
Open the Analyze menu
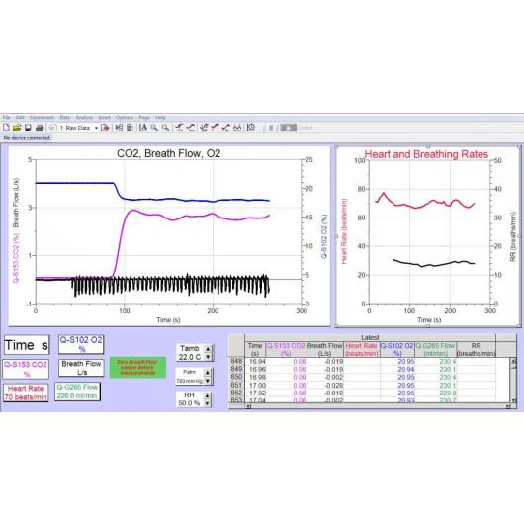[x=84, y=118]
